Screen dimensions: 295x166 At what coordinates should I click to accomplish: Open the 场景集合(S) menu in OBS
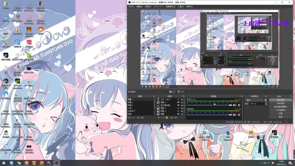(170, 7)
